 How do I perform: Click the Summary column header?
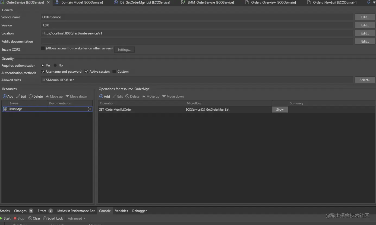tap(331, 103)
